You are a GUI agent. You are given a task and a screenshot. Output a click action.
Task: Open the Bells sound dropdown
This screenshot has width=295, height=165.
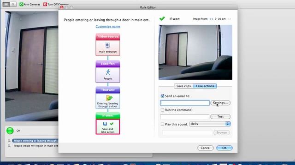(x=210, y=124)
